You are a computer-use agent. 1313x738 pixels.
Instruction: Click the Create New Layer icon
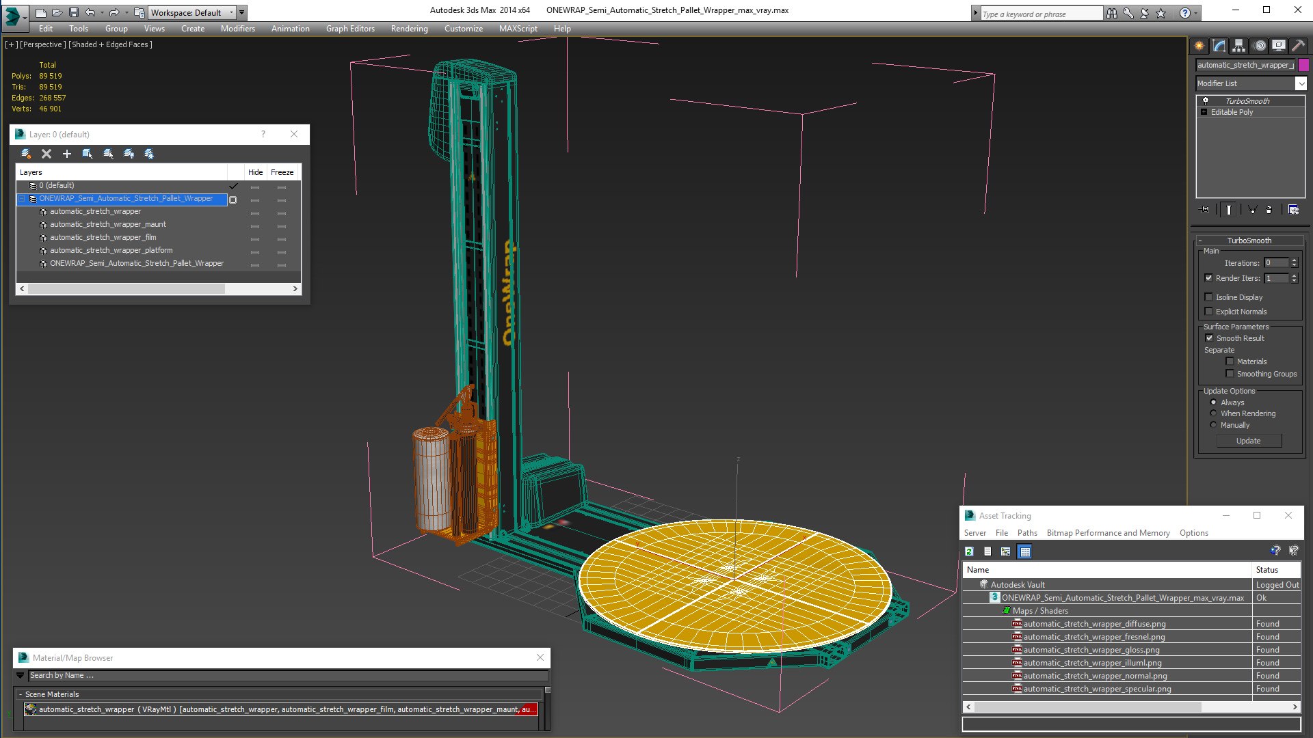(26, 154)
